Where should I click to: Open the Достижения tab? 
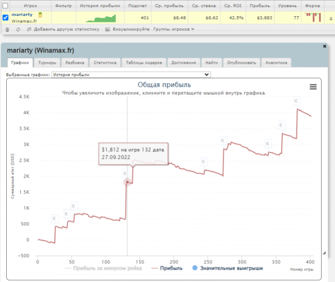(183, 63)
